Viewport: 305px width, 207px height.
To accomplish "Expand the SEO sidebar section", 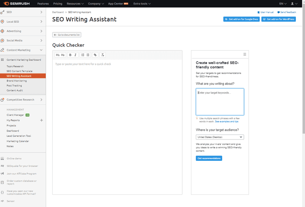I will pyautogui.click(x=41, y=12).
